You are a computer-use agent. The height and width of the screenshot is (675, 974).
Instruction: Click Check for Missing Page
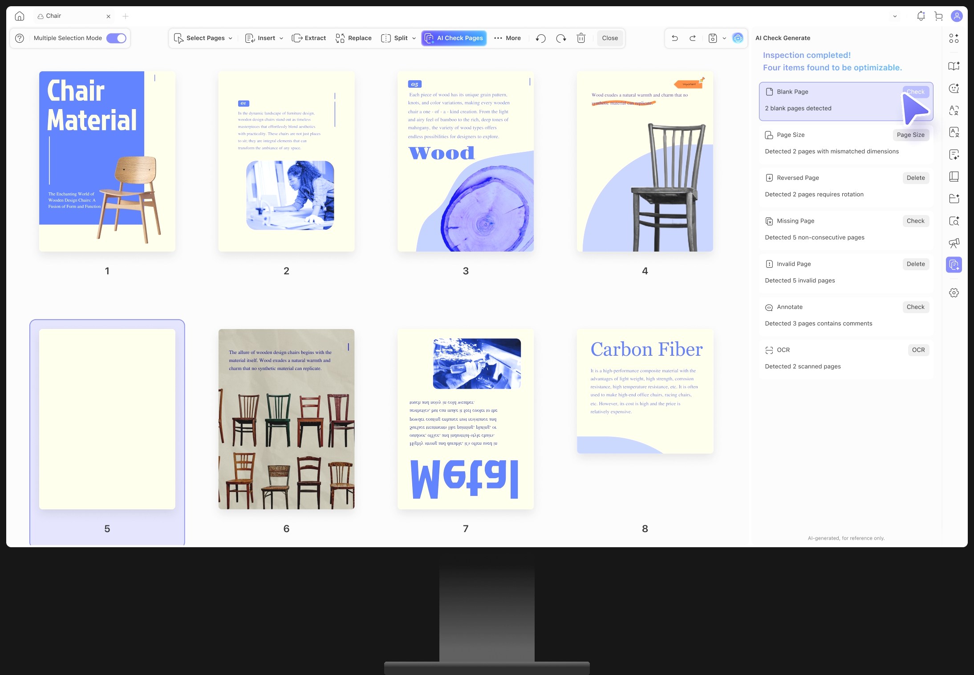[916, 221]
